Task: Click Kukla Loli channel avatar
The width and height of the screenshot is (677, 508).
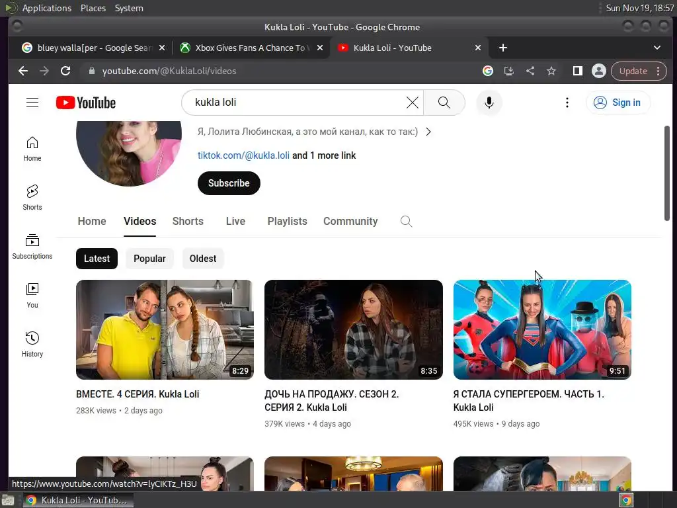Action: (129, 153)
